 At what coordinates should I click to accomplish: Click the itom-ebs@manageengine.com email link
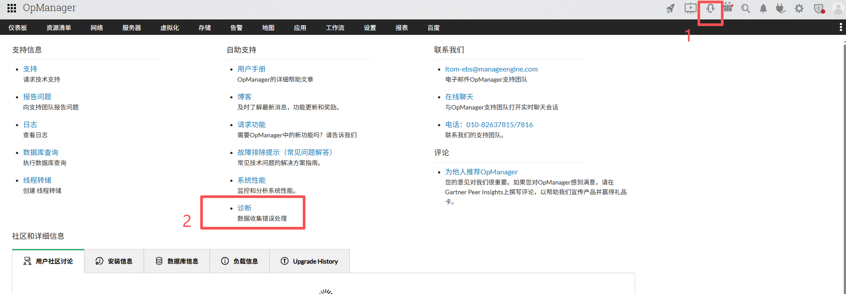coord(491,69)
